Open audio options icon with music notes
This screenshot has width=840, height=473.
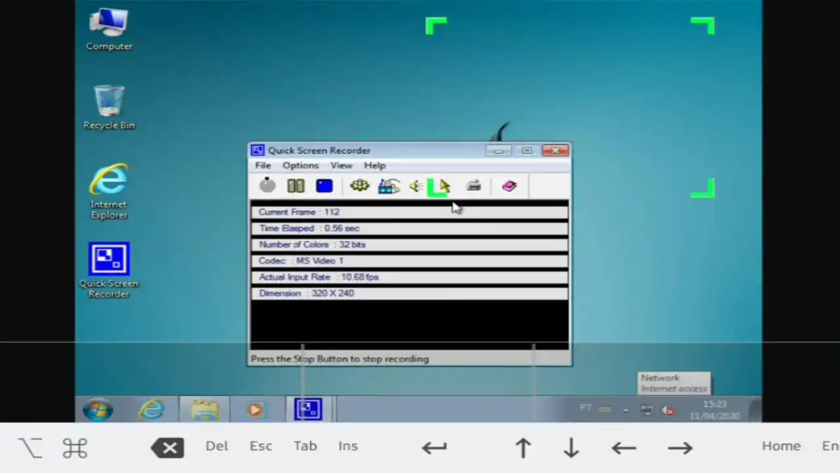point(388,186)
